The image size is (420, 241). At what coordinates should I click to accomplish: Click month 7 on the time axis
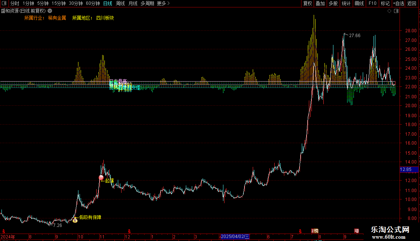click(292, 237)
